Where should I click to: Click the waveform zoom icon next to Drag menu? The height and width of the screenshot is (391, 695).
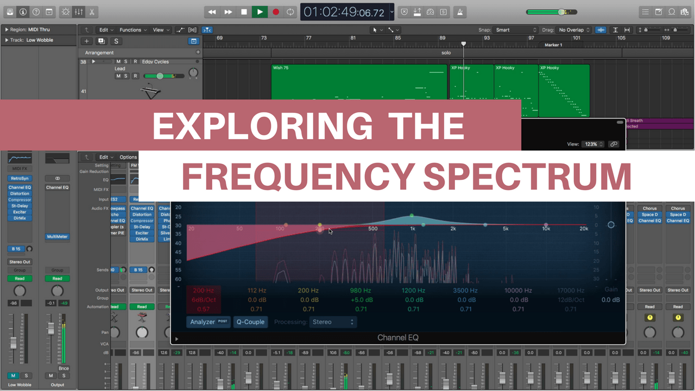click(601, 29)
